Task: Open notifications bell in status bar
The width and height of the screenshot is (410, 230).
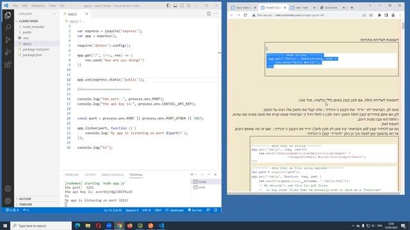Action: tap(216, 210)
